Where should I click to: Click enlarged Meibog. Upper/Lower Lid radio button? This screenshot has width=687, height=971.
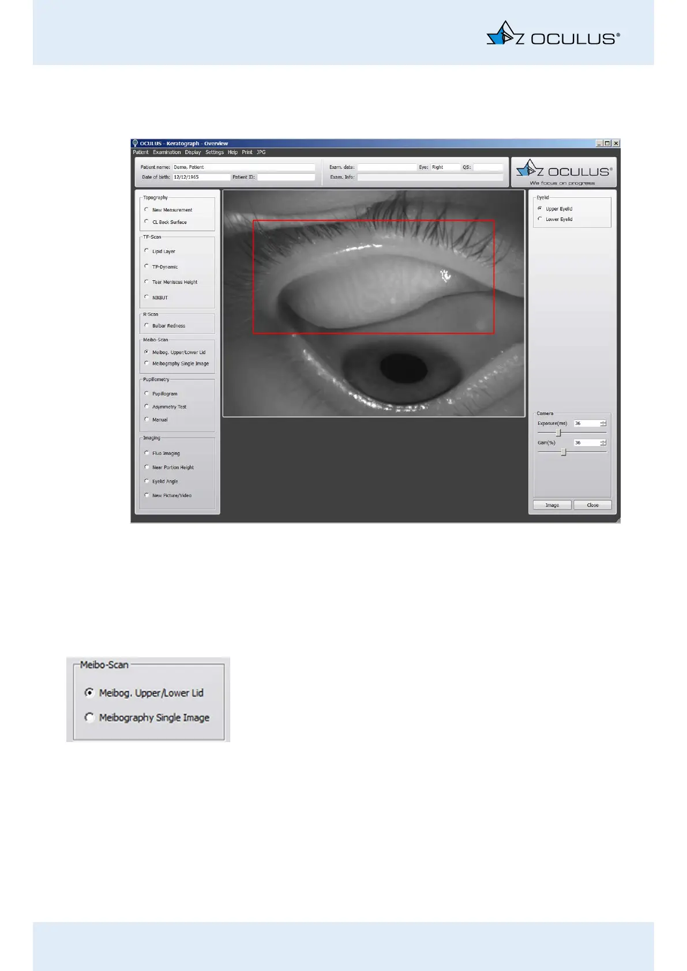pyautogui.click(x=89, y=693)
